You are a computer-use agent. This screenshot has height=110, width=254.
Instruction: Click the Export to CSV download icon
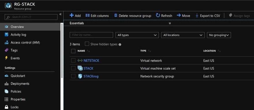tap(197, 15)
